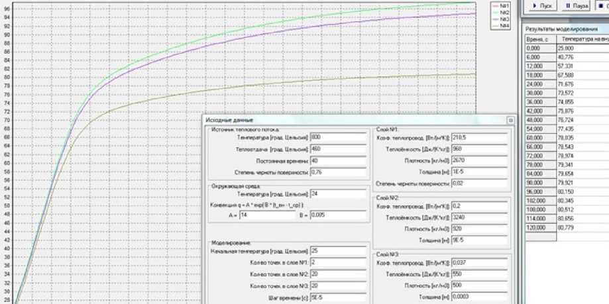Image resolution: width=609 pixels, height=304 pixels.
Task: Select the 42,000 time cell in results
Action: click(x=541, y=111)
